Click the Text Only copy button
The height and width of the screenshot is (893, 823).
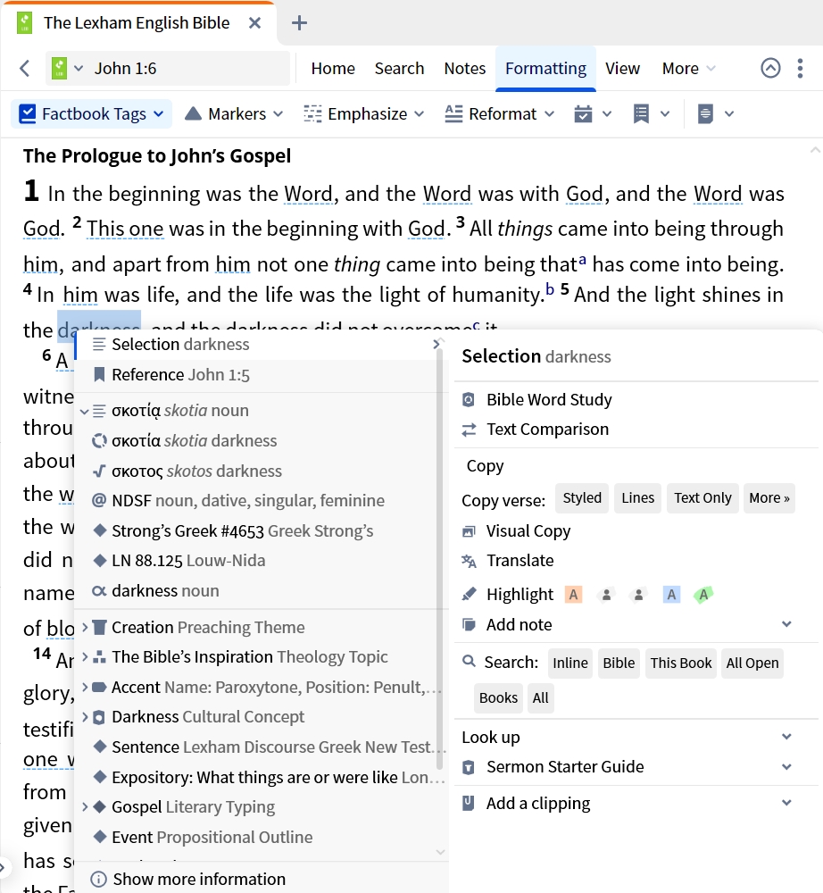(x=702, y=498)
